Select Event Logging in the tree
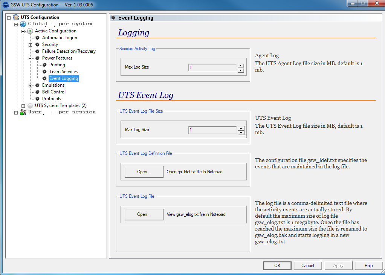Image resolution: width=385 pixels, height=275 pixels. coord(64,78)
